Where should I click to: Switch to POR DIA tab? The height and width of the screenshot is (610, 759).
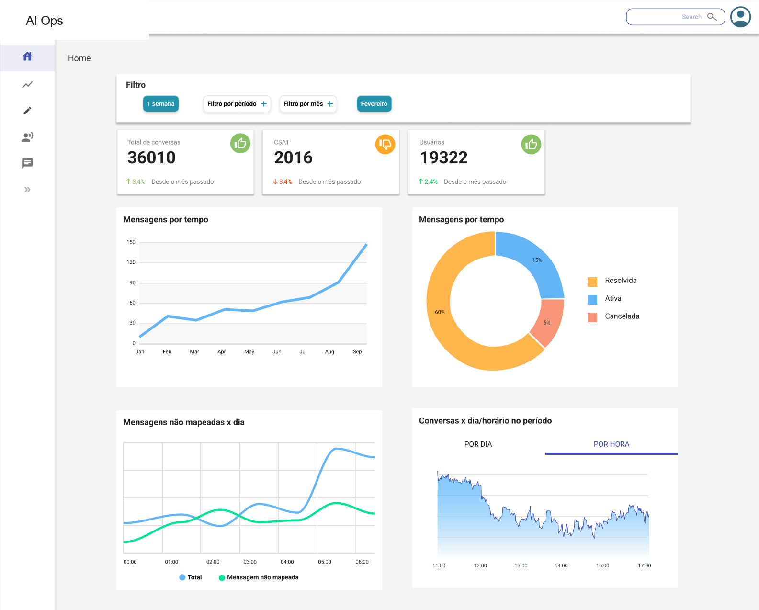(478, 444)
